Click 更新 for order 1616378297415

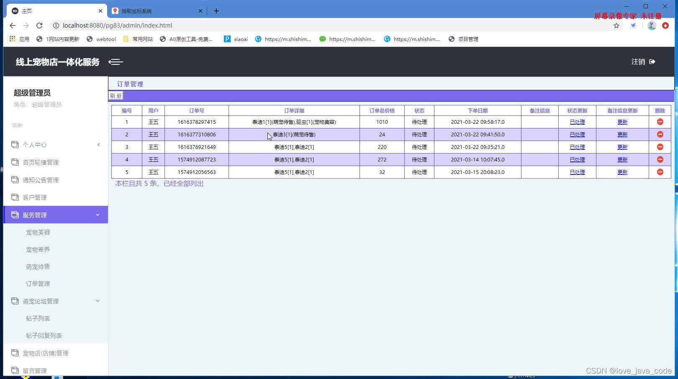pyautogui.click(x=622, y=122)
